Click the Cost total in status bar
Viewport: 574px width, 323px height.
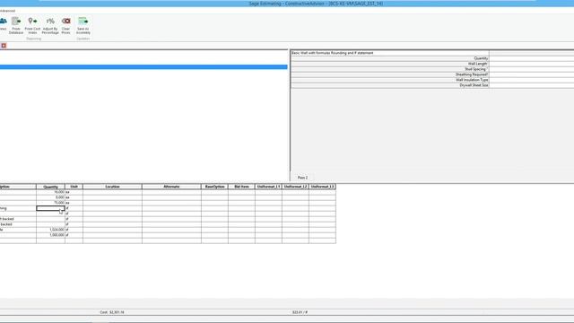112,312
